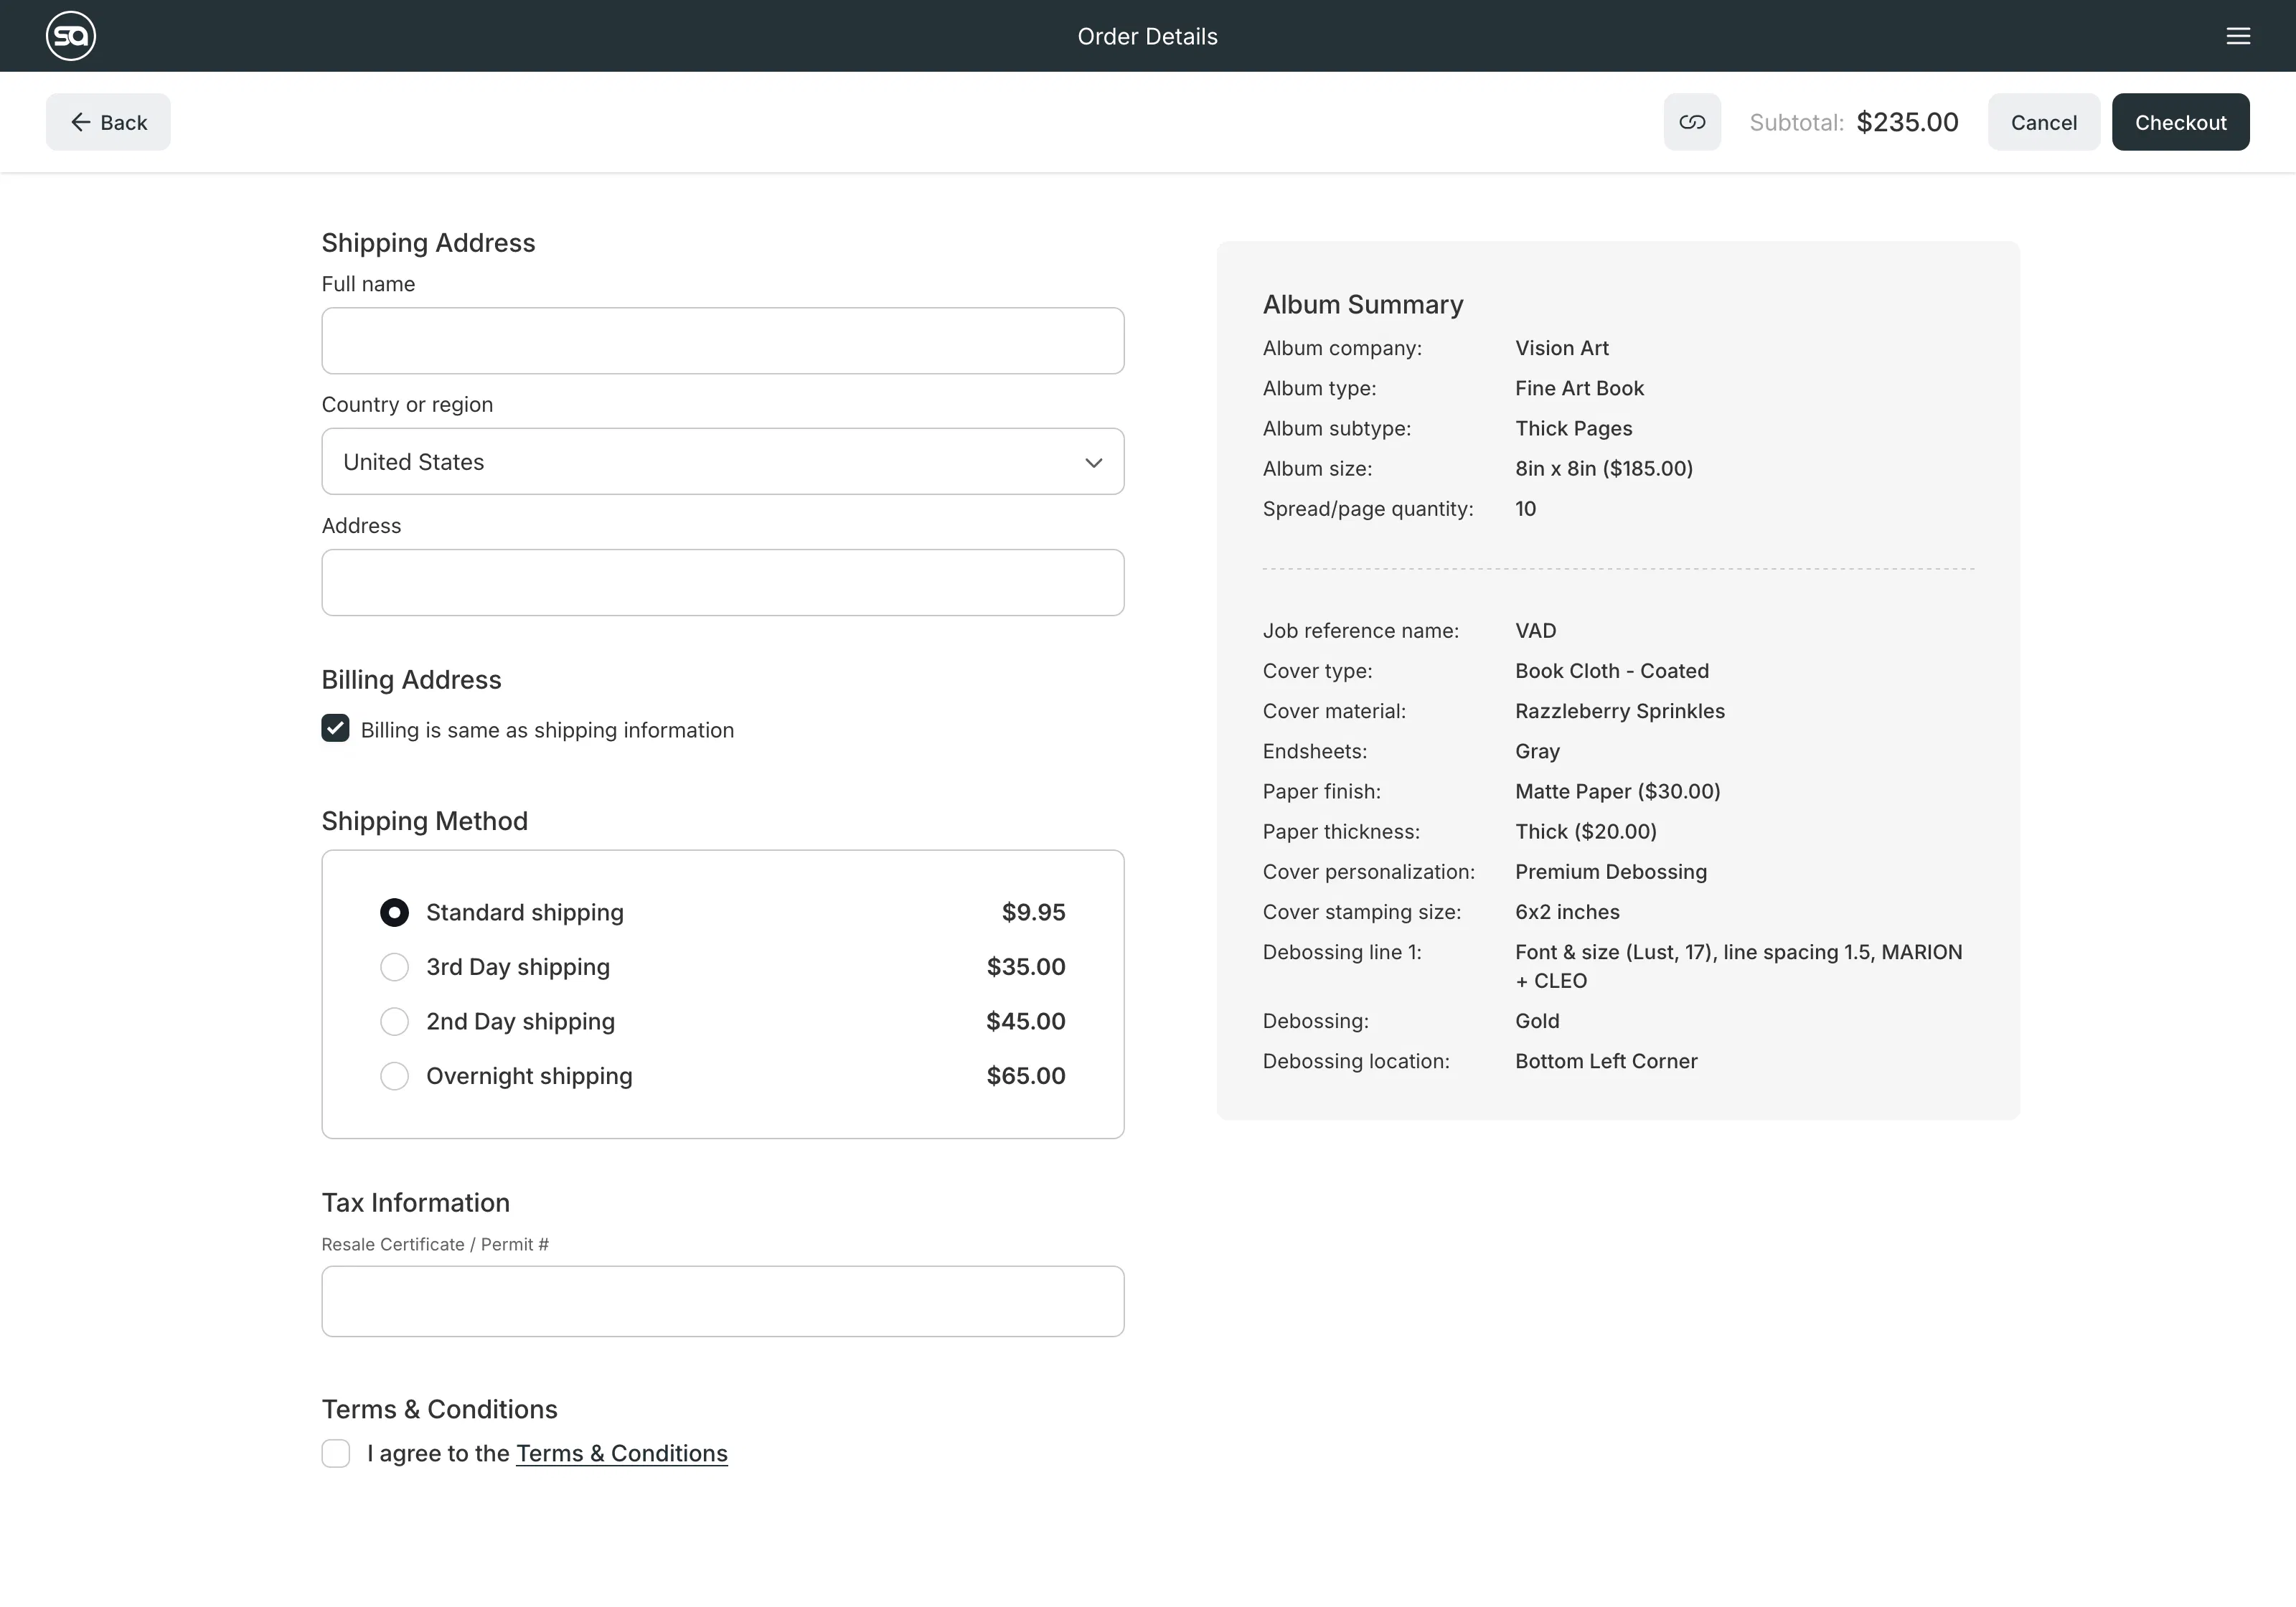Click the copy link icon near Subtotal
2296x1607 pixels.
1692,121
